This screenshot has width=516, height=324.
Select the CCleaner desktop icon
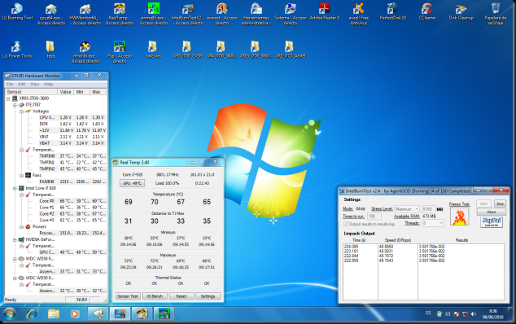pos(427,12)
